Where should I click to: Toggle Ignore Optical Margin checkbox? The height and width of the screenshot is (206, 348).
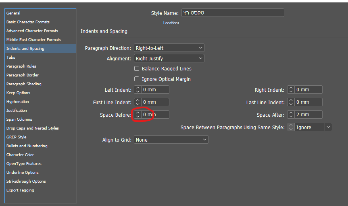(137, 79)
